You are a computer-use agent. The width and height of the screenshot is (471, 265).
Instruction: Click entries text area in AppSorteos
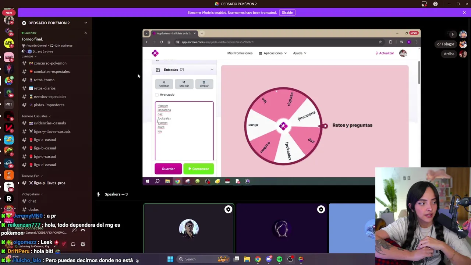pos(184,131)
